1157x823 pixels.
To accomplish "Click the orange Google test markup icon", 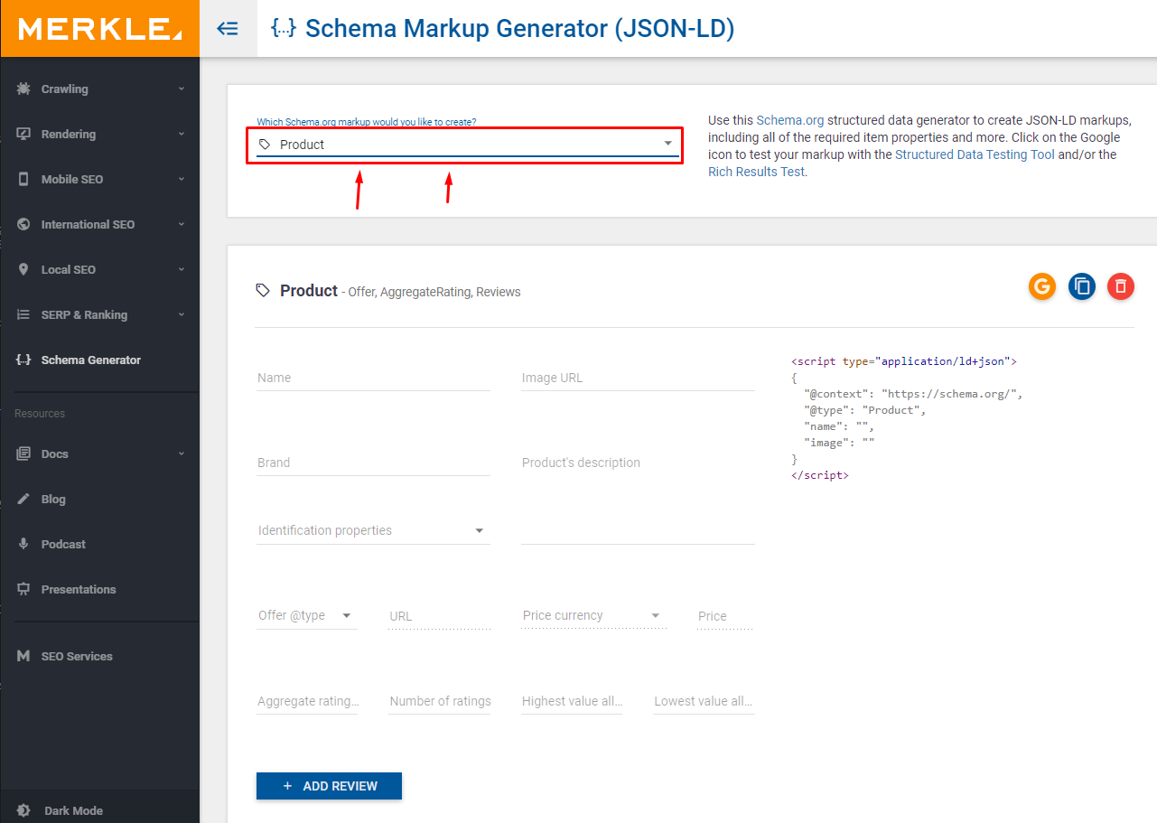I will (1041, 287).
